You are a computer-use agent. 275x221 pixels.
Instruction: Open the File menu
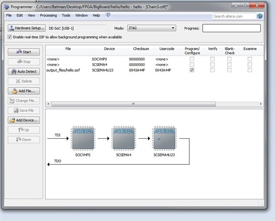[9, 16]
